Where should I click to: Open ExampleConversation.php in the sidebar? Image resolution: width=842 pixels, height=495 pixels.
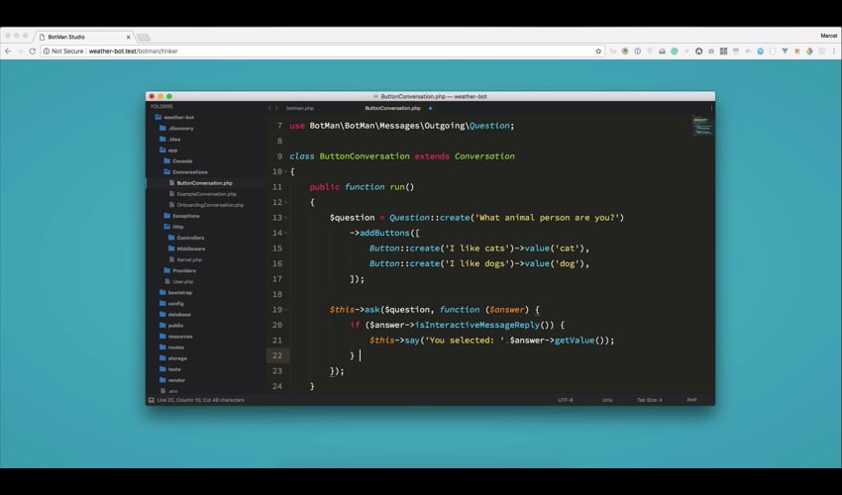[203, 194]
